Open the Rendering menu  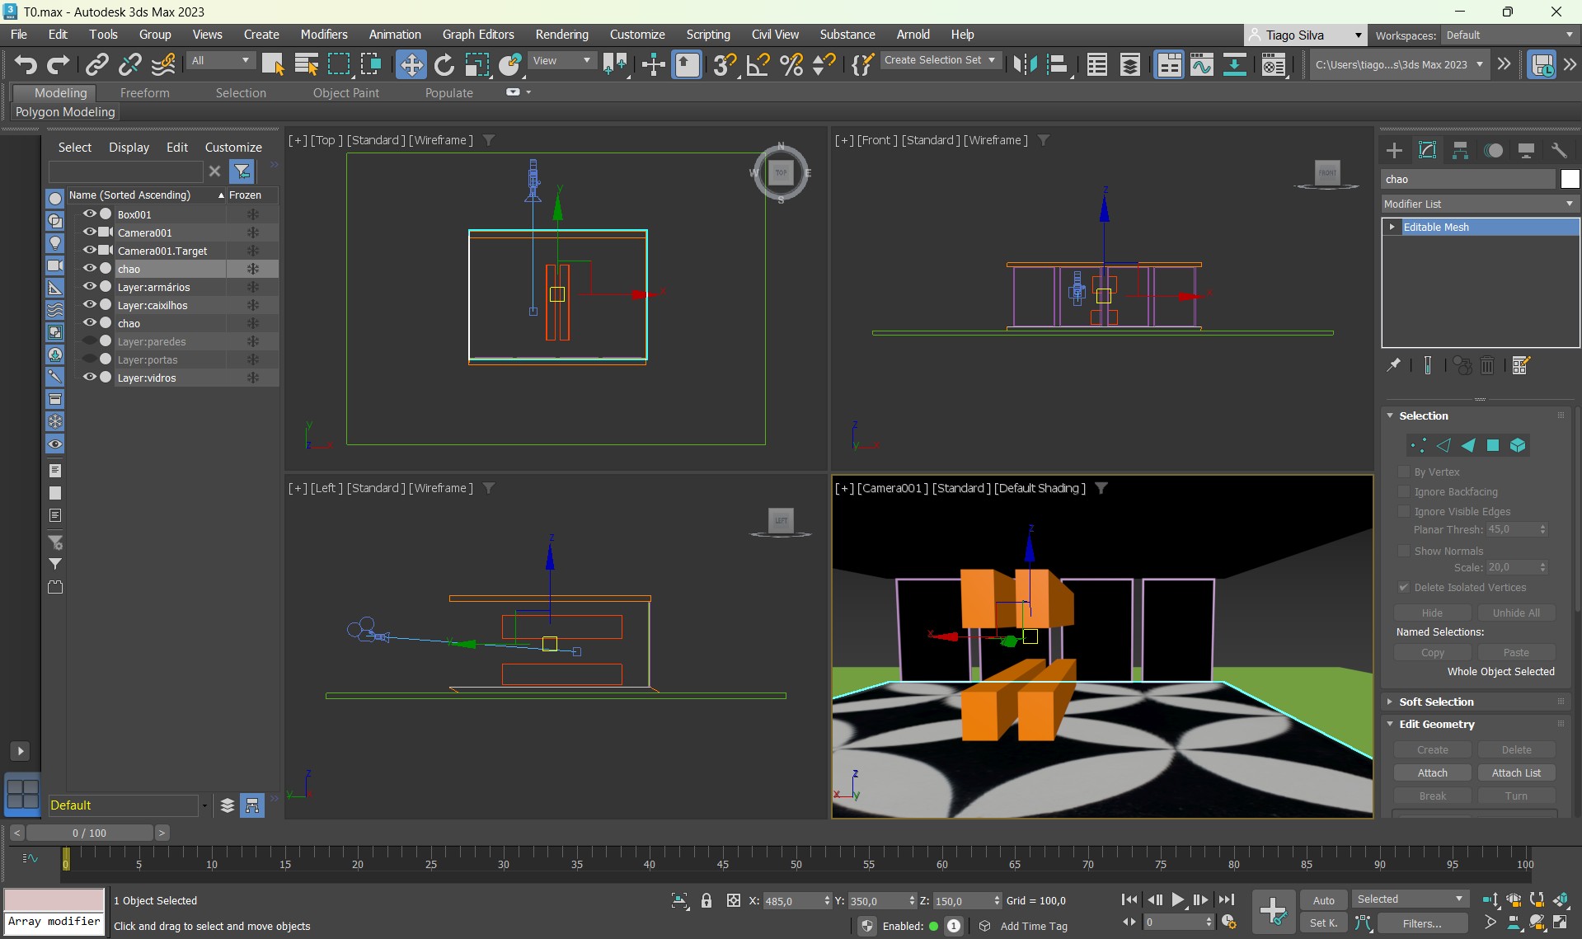point(561,35)
